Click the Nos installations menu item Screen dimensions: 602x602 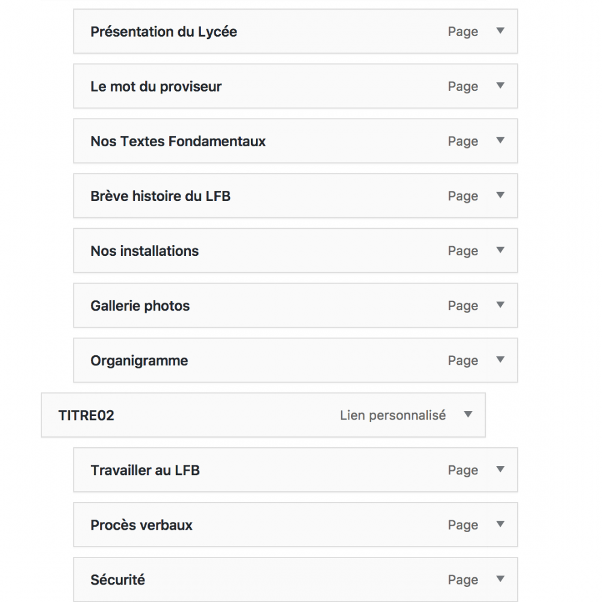(144, 251)
